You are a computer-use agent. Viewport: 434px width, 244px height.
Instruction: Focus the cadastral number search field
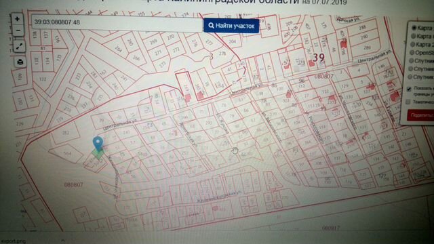(x=117, y=22)
